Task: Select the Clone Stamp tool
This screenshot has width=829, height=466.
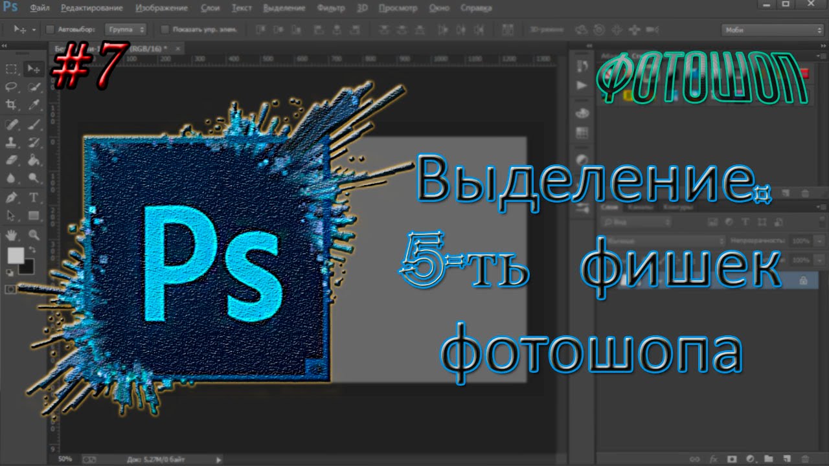Action: click(x=12, y=142)
